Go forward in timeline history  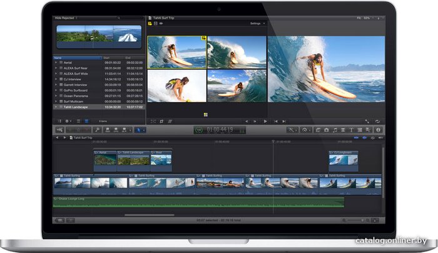pos(64,138)
